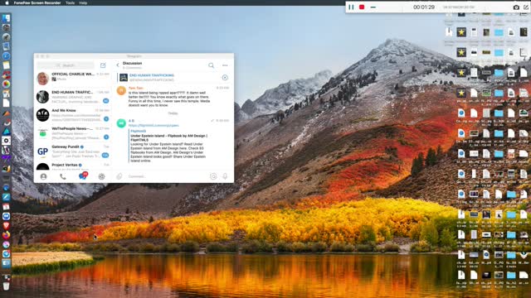Click the Tam Tam orange avatar
Screen dimensions: 531x298
pyautogui.click(x=121, y=90)
